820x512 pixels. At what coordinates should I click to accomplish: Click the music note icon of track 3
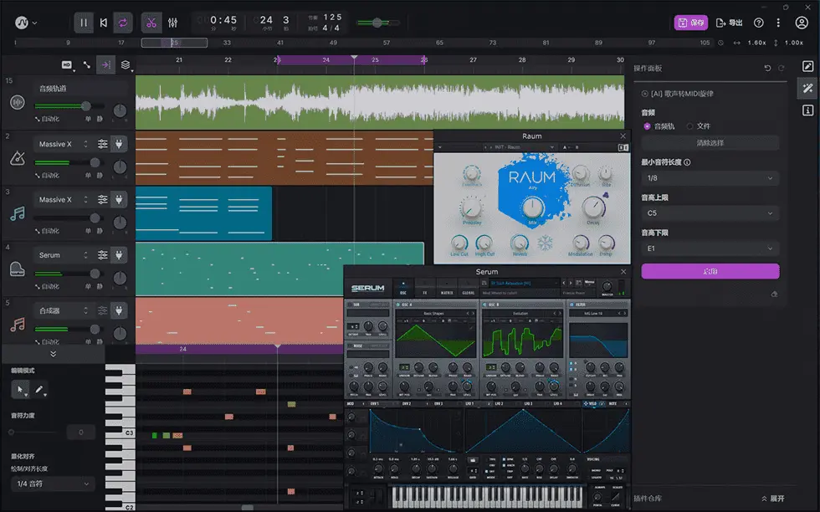coord(18,213)
